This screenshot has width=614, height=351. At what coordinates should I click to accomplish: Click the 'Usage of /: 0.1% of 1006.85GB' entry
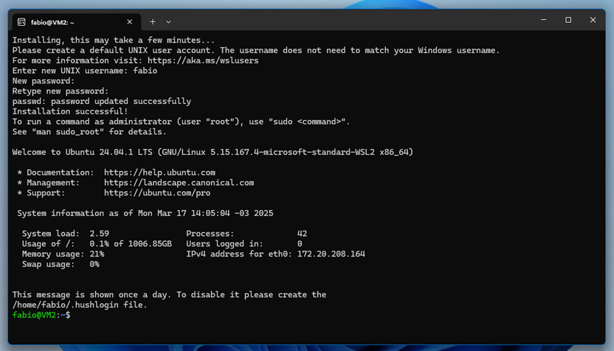point(97,244)
